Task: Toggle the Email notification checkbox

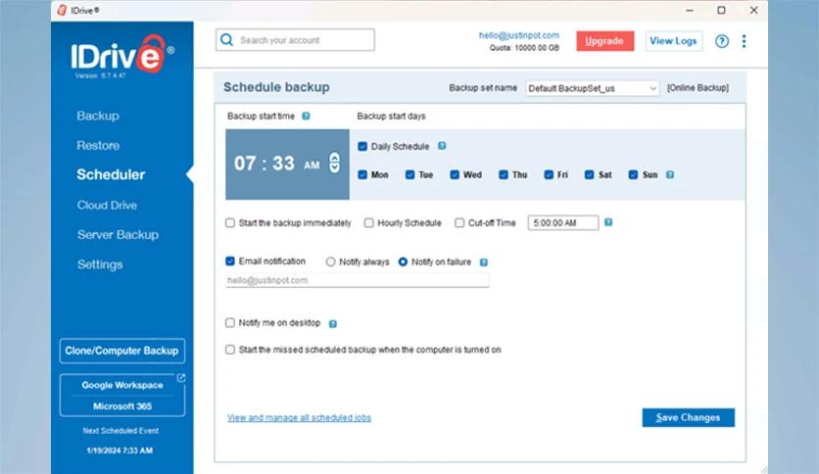Action: coord(230,261)
